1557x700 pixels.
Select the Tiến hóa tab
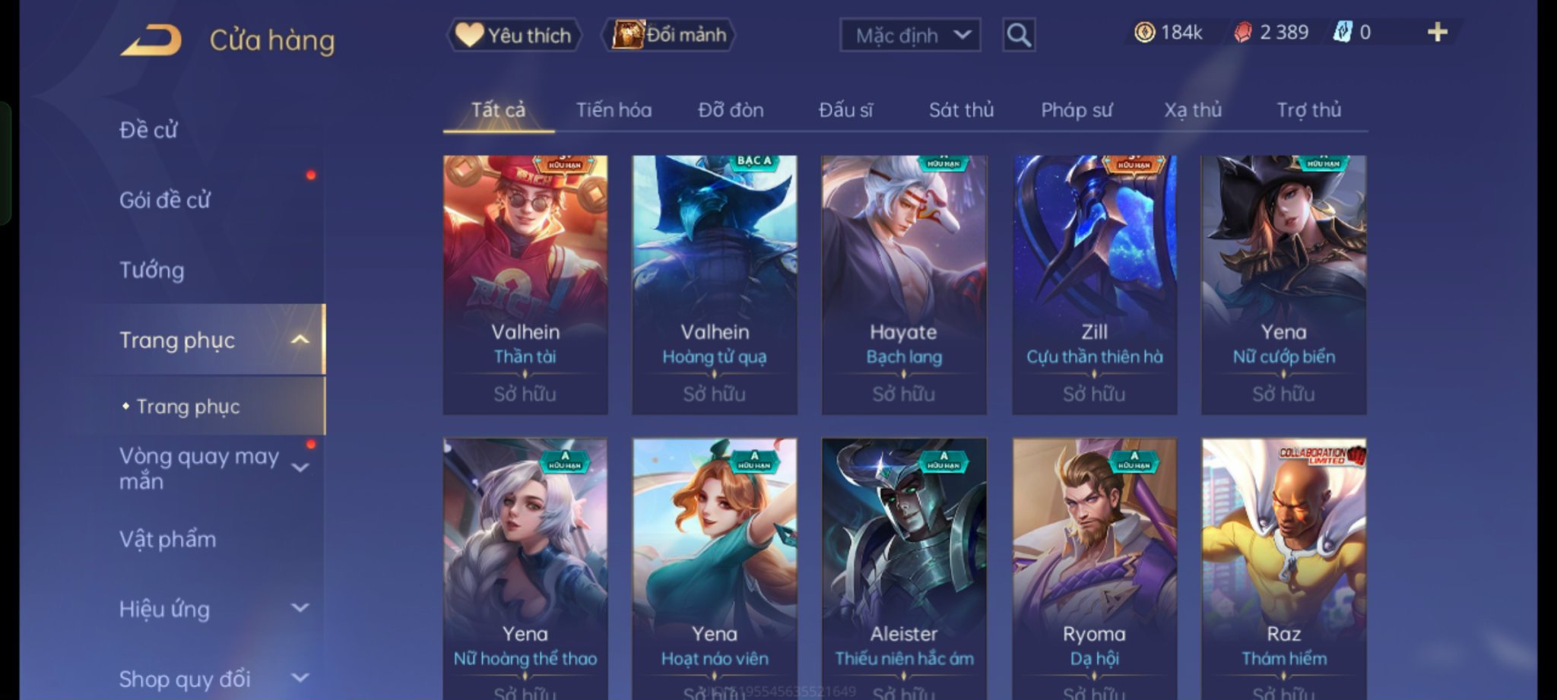[614, 110]
